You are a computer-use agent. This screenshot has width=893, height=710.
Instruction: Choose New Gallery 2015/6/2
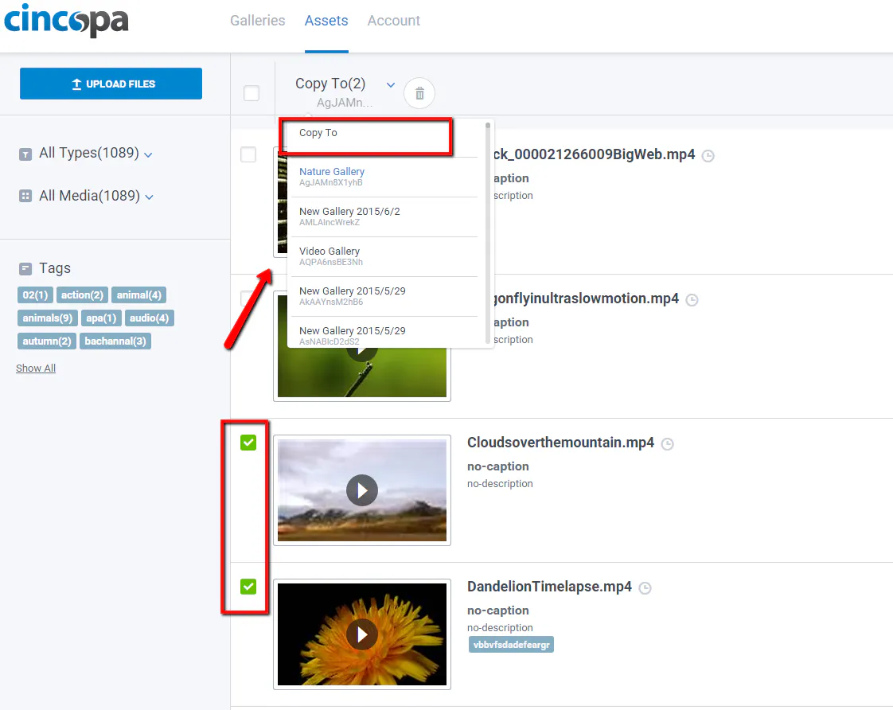coord(384,217)
